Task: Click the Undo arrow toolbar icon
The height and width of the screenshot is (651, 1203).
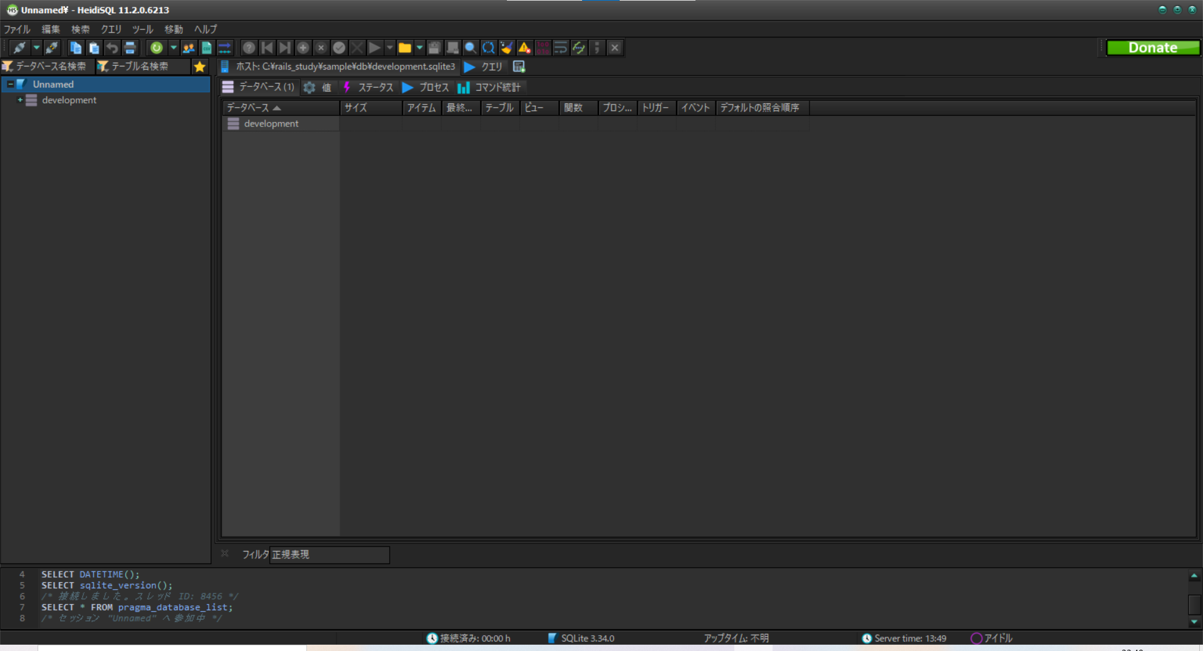Action: point(112,48)
